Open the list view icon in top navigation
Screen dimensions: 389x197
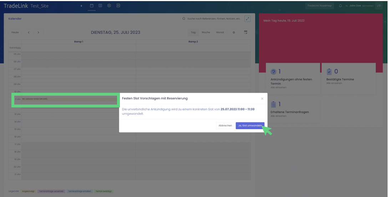100,6
